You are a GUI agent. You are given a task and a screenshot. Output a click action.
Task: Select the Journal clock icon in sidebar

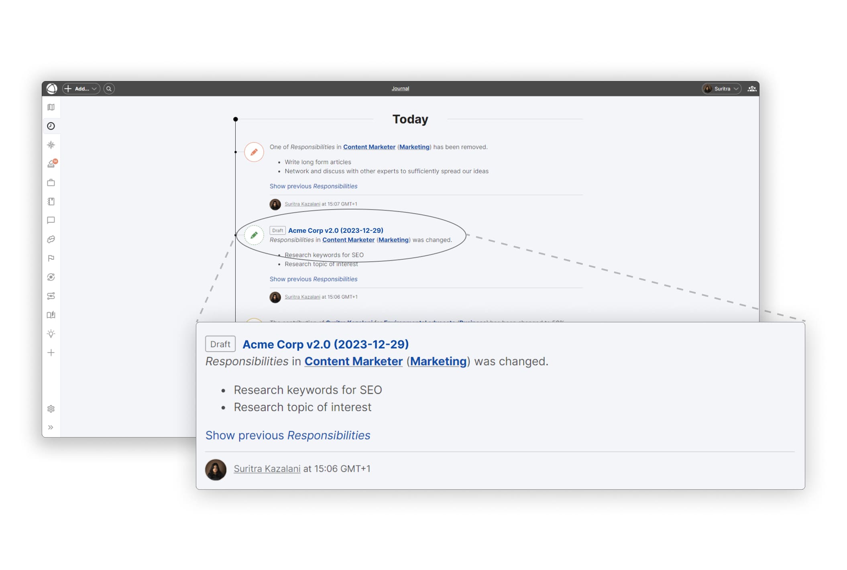pos(51,126)
